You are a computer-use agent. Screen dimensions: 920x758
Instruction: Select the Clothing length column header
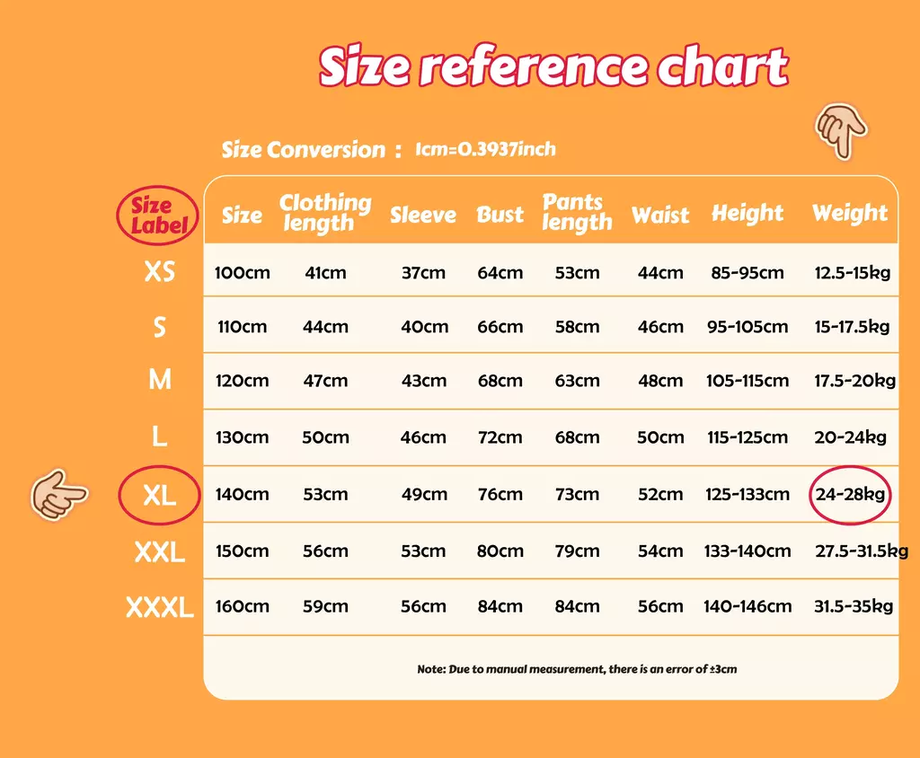(324, 213)
